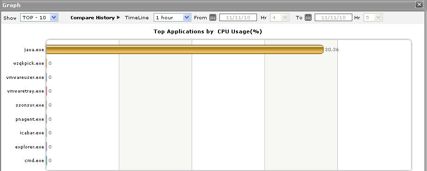This screenshot has width=427, height=171.
Task: Open the To Hr dropdown showing 5
Action: pos(373,18)
